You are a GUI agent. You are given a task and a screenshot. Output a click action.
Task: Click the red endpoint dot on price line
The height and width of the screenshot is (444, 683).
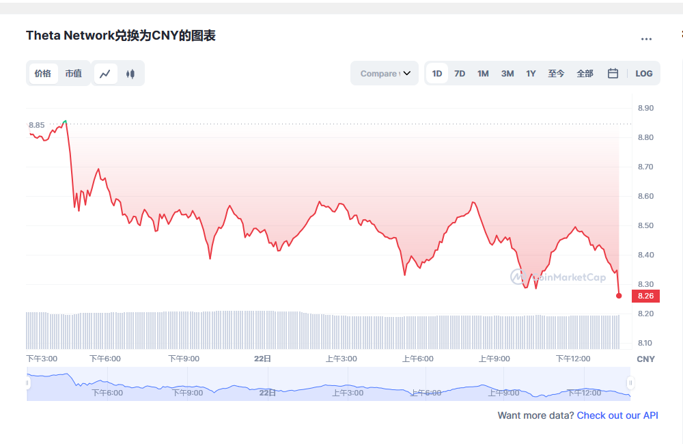point(619,296)
